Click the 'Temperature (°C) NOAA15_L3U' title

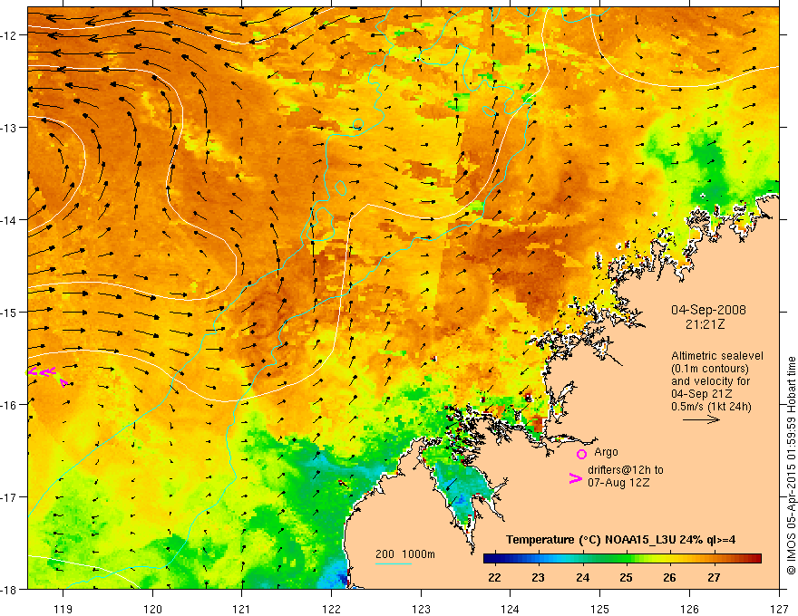coord(591,540)
